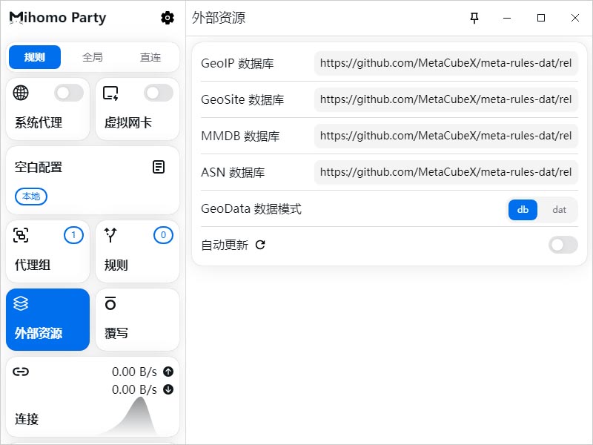Close the Mihomo Party window
The width and height of the screenshot is (593, 445).
[575, 18]
